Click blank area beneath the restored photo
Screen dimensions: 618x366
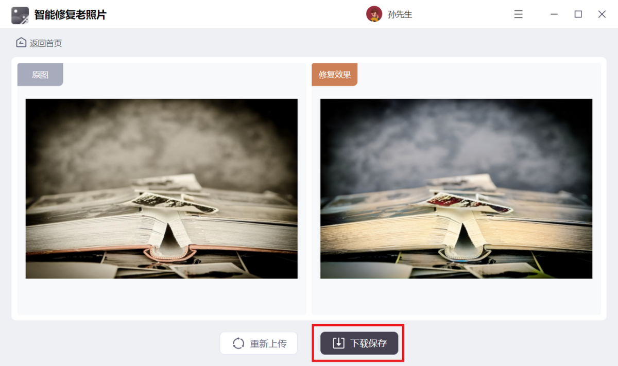pos(456,297)
